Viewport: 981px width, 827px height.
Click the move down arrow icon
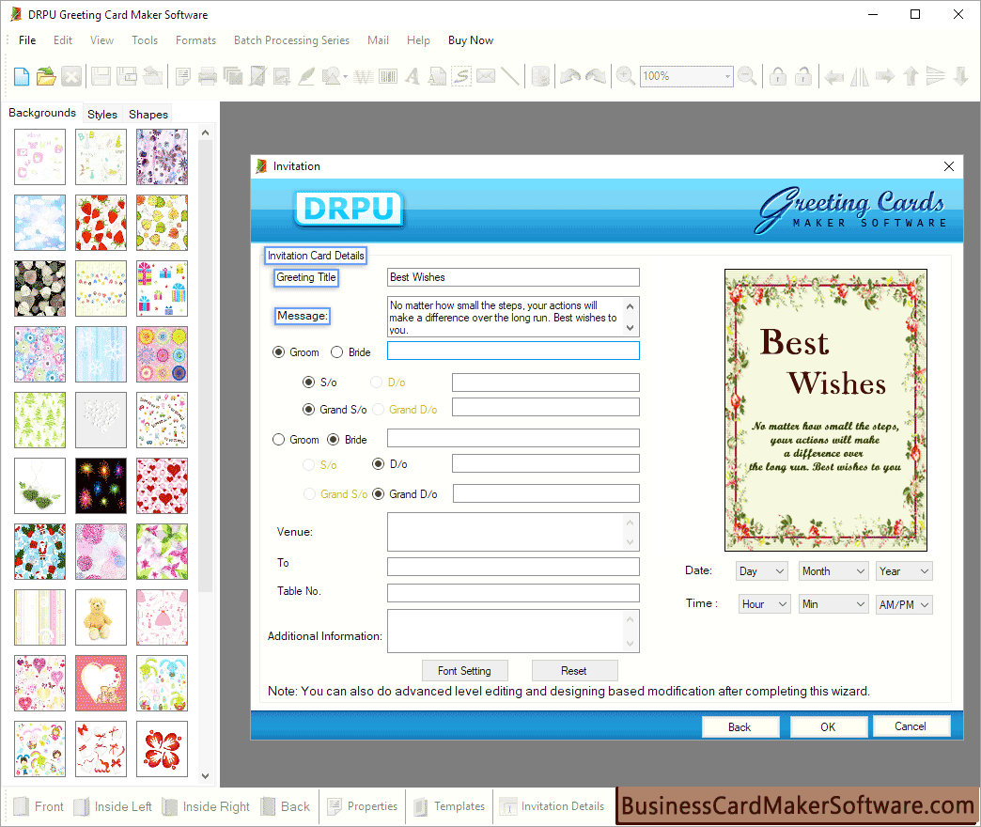(x=961, y=76)
